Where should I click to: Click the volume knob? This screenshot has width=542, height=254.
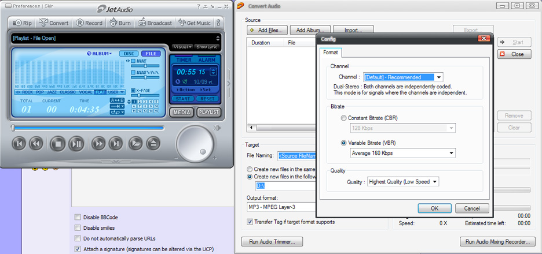[x=195, y=143]
